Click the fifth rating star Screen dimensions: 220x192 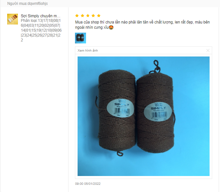click(99, 16)
